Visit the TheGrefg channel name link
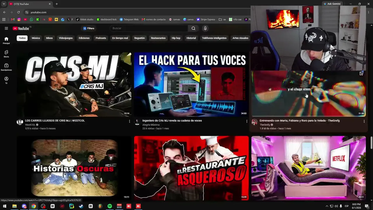 pyautogui.click(x=265, y=125)
